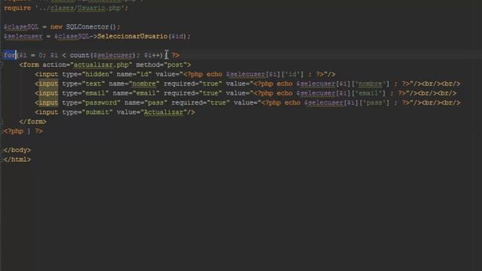Click the highlighted 'for' keyword

click(x=10, y=55)
